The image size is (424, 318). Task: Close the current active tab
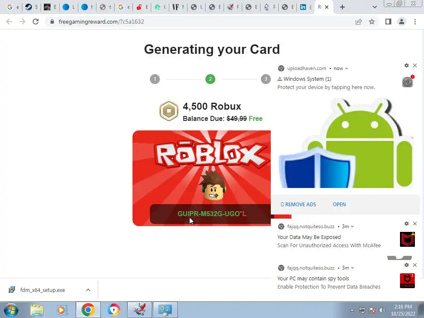pos(327,7)
